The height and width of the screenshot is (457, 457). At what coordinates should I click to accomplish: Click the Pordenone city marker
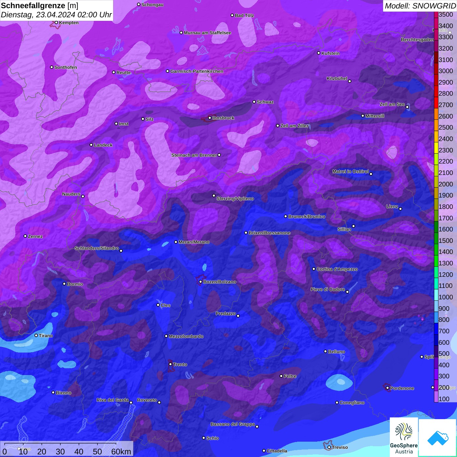[x=387, y=388]
